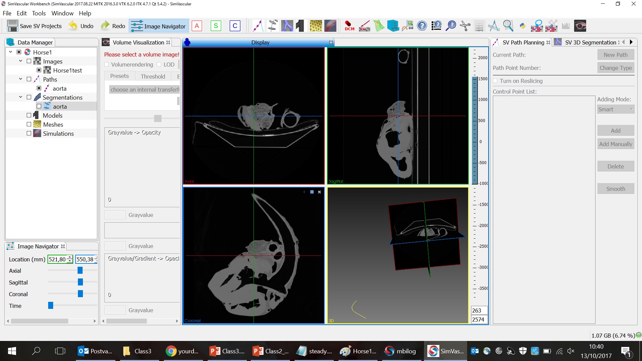The width and height of the screenshot is (642, 361).
Task: Collapse the Segmentations tree node
Action: pos(20,97)
